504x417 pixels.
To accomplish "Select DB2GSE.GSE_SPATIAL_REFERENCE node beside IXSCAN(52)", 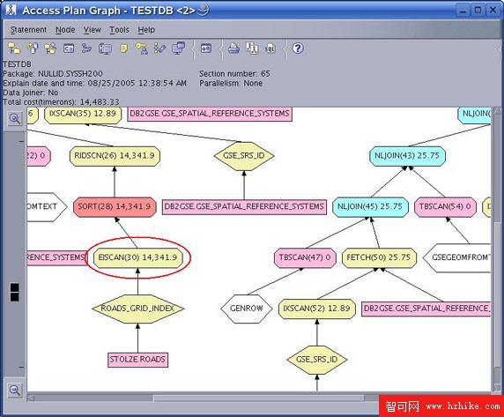I will click(x=426, y=309).
